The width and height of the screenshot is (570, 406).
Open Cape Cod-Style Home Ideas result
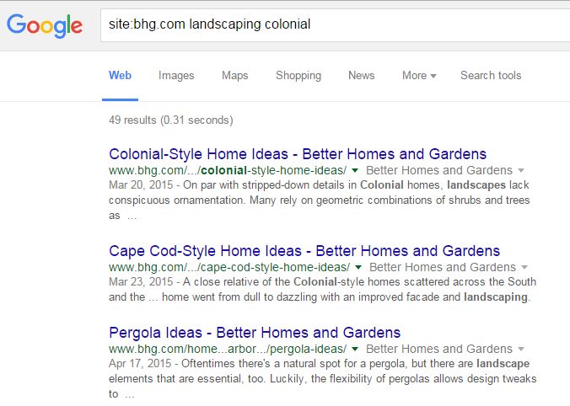[x=304, y=251]
